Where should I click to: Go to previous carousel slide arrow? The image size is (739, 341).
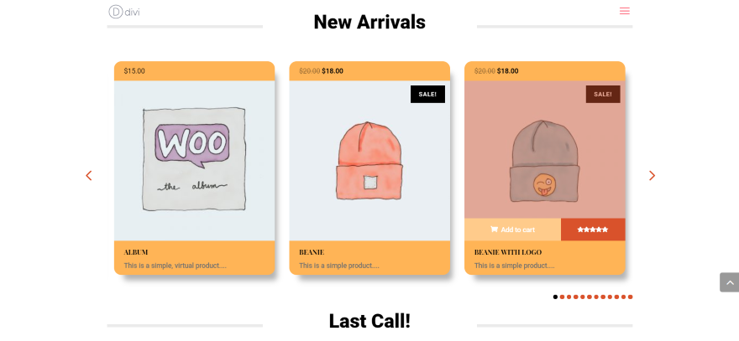coord(89,175)
